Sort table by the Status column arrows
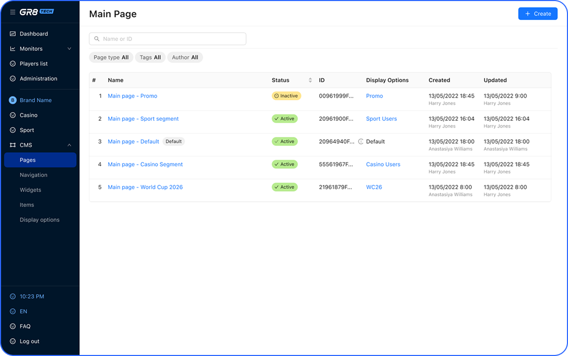This screenshot has width=568, height=356. (310, 80)
